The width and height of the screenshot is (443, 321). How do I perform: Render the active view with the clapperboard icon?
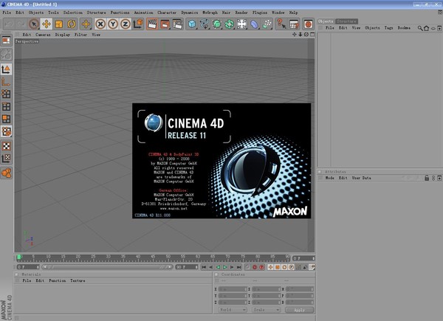pyautogui.click(x=152, y=24)
